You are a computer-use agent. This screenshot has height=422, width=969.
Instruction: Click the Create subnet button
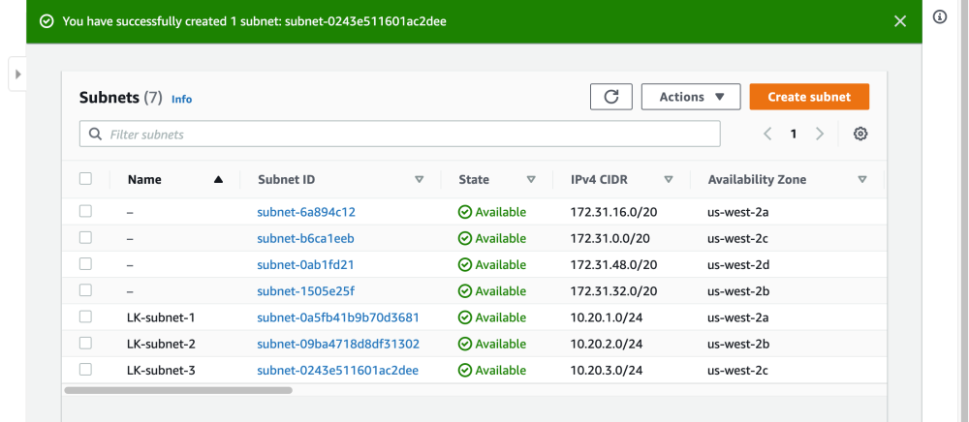809,97
